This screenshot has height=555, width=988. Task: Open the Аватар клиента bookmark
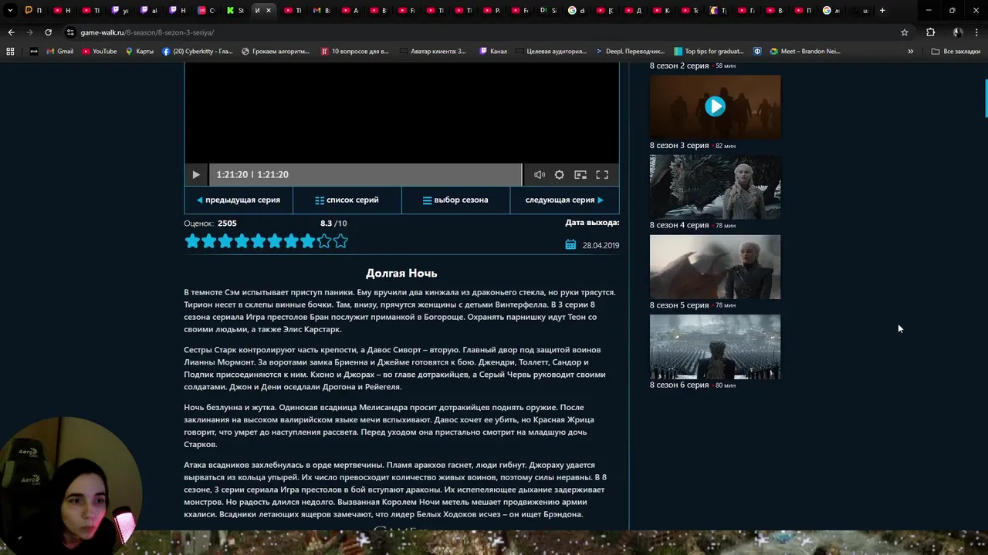point(433,52)
